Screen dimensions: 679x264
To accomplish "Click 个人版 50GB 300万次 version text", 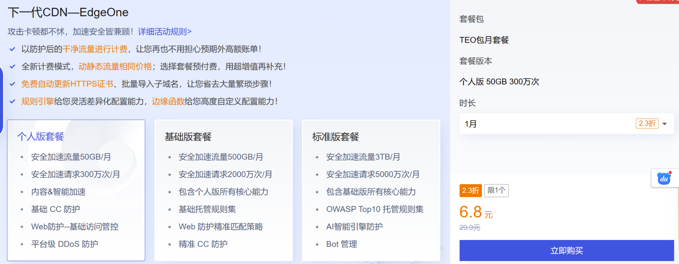I will (x=499, y=82).
